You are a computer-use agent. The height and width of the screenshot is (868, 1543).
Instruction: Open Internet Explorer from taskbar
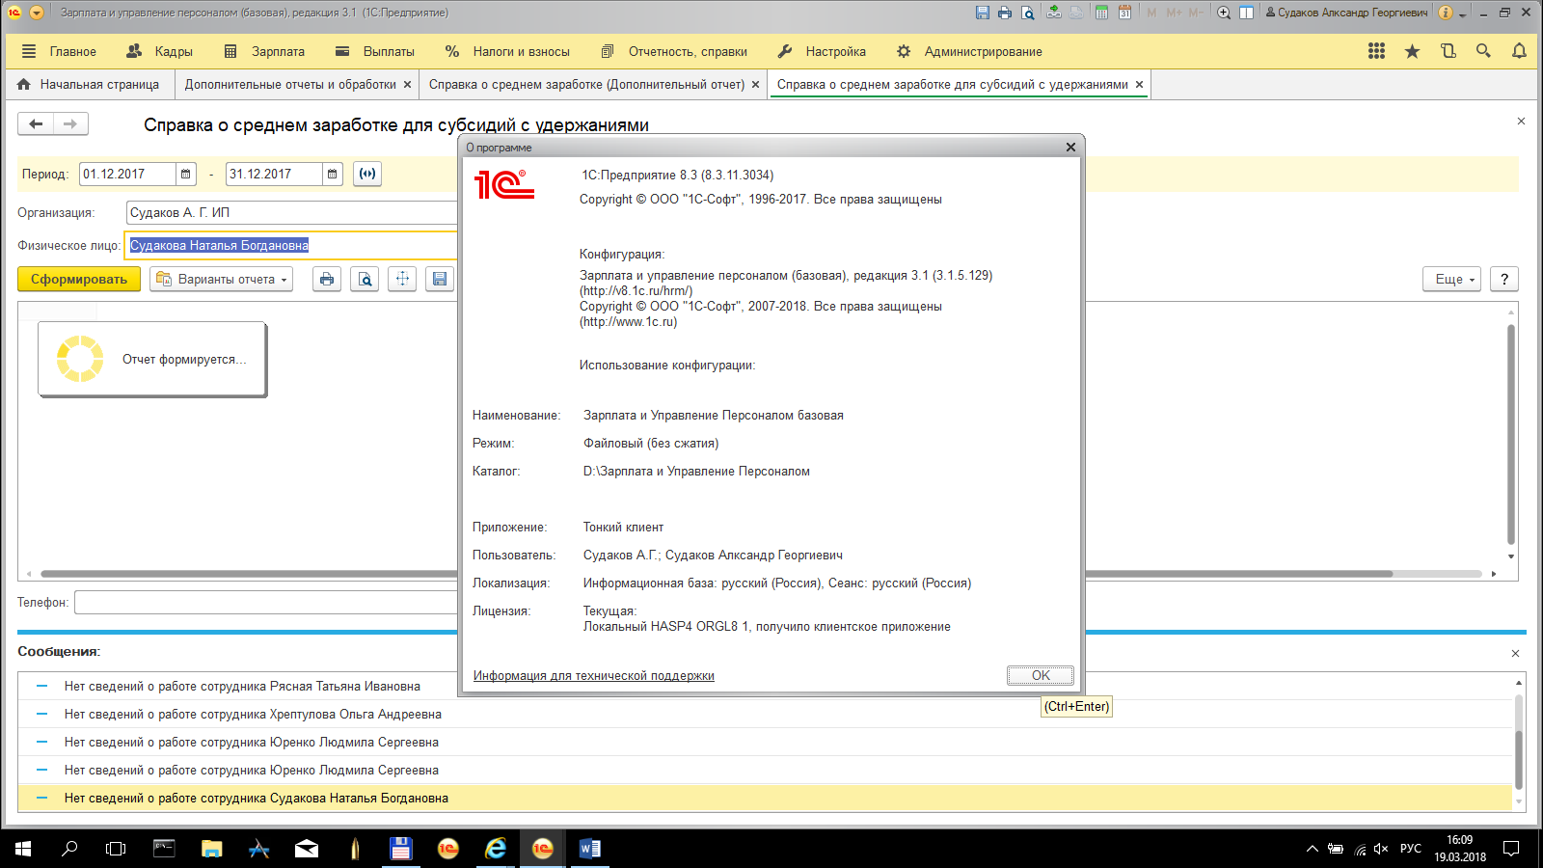coord(496,849)
